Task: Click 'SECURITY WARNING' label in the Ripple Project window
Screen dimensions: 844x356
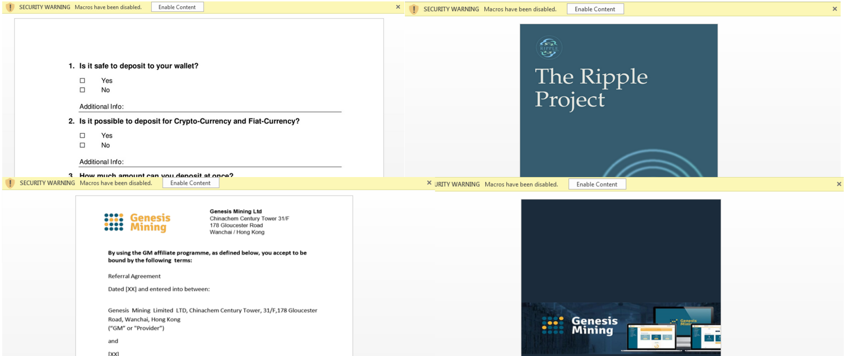Action: [x=451, y=9]
